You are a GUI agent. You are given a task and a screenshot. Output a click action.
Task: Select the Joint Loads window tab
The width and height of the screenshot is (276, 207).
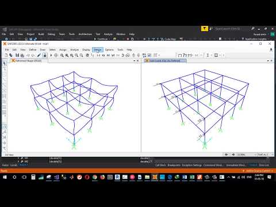point(165,61)
